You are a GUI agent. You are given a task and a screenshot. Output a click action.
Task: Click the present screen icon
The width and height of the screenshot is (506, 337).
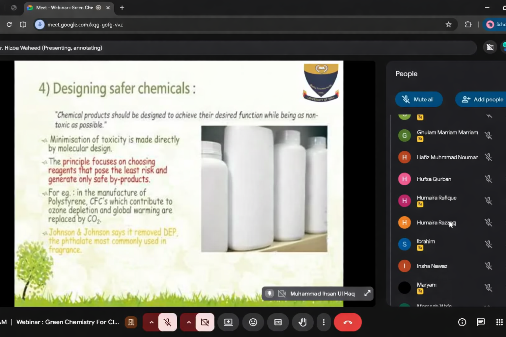point(228,322)
